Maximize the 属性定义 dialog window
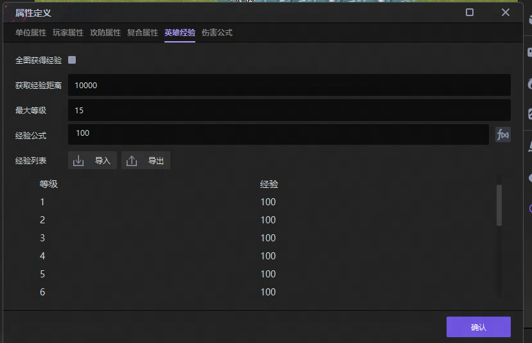This screenshot has width=532, height=343. (470, 12)
